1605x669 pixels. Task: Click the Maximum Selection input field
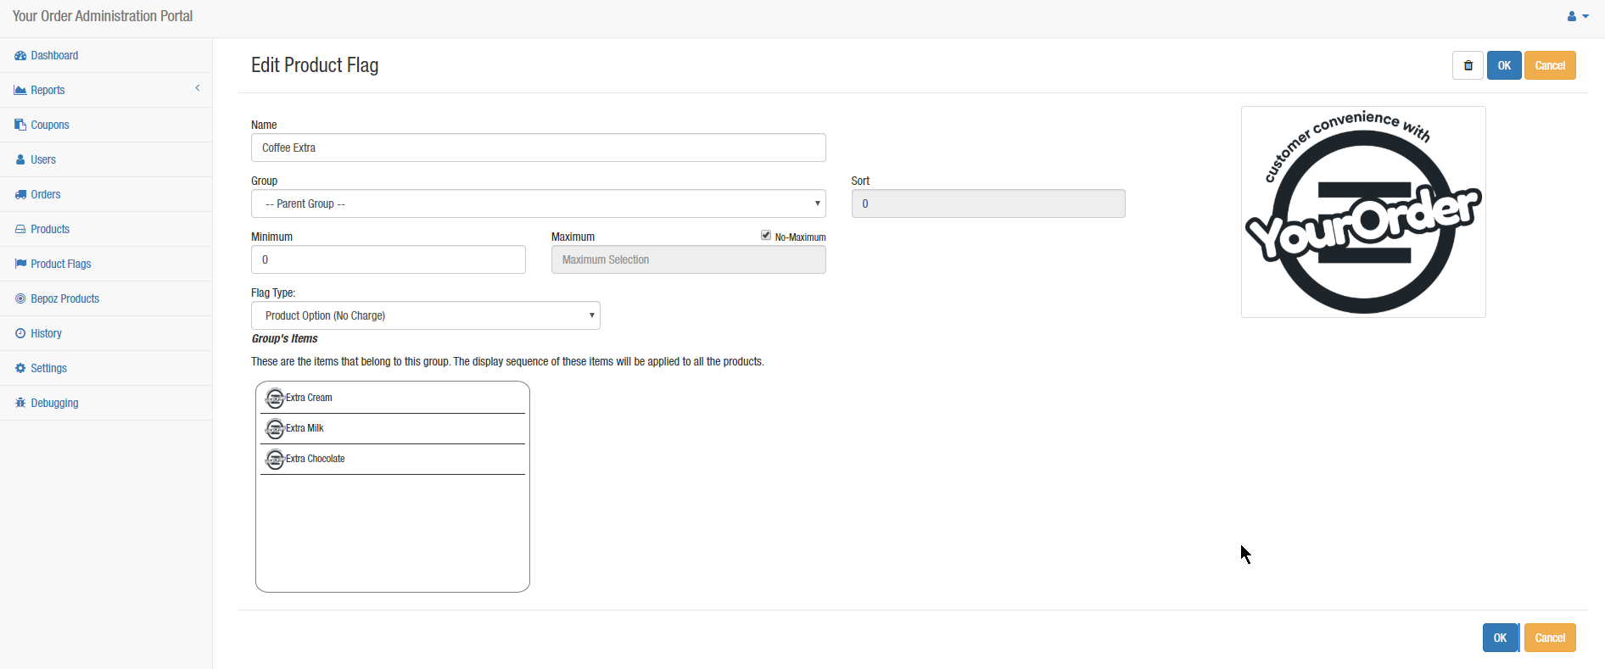(x=688, y=259)
